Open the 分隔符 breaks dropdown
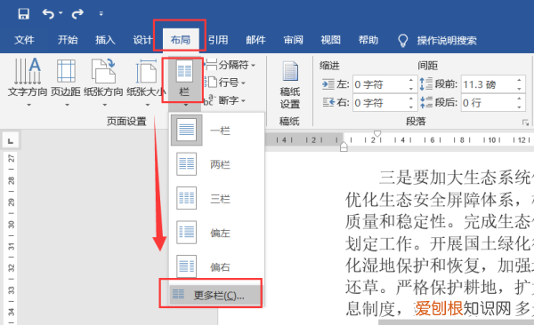This screenshot has height=325, width=534. point(231,65)
